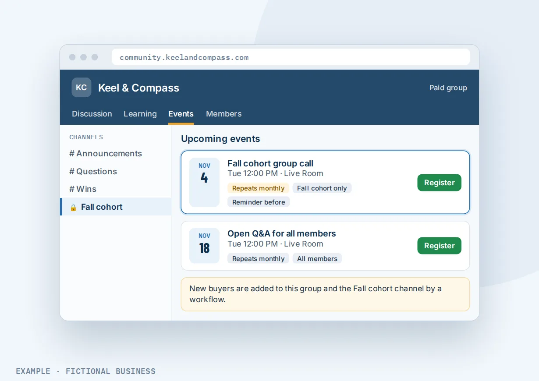Screen dimensions: 539x381
Task: Open the Open Q&A for all members title
Action: [282, 233]
